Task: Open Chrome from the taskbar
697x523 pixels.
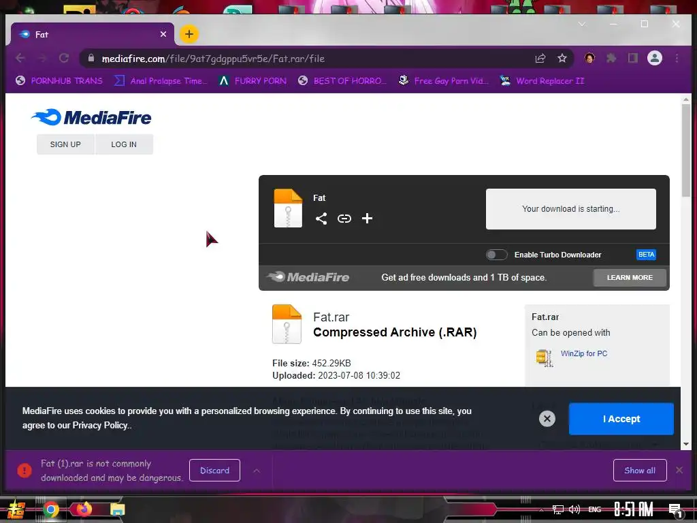Action: pyautogui.click(x=51, y=509)
